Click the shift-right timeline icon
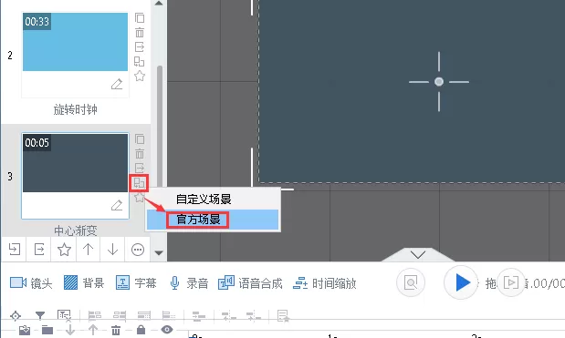This screenshot has width=565, height=338. pyautogui.click(x=254, y=316)
